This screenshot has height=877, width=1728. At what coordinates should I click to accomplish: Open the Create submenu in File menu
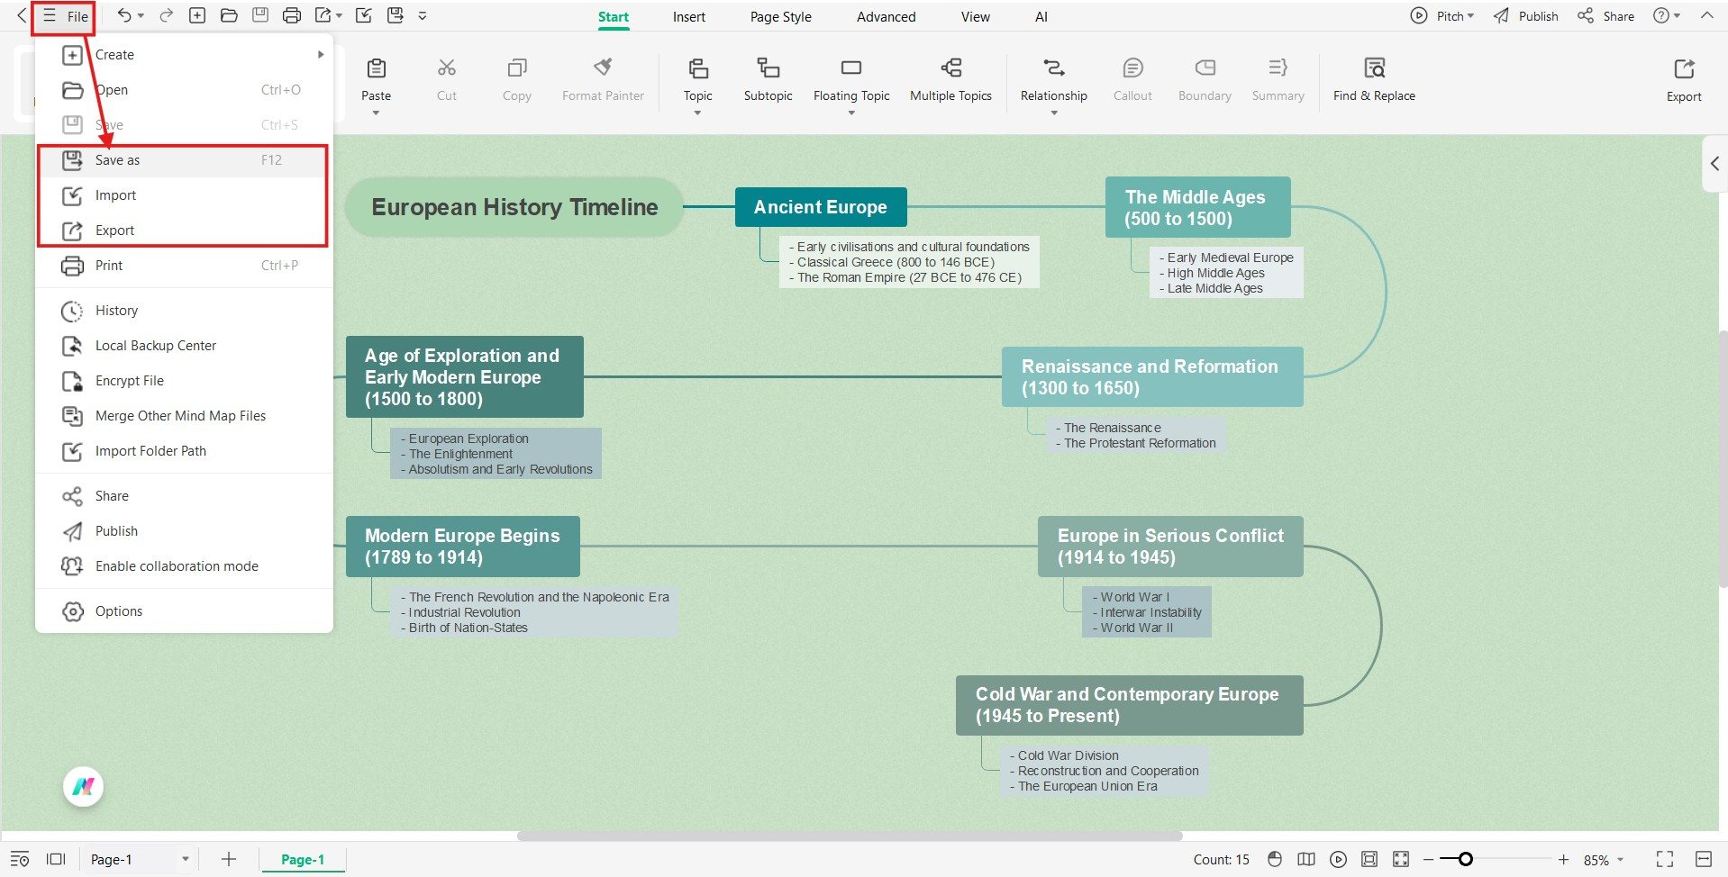184,55
